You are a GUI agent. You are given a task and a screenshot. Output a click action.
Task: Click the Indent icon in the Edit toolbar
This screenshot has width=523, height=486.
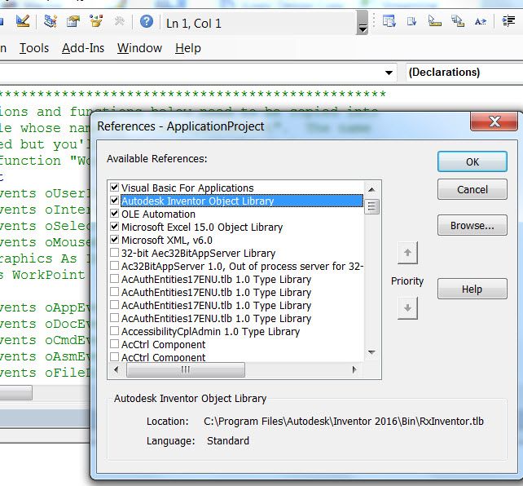point(508,22)
